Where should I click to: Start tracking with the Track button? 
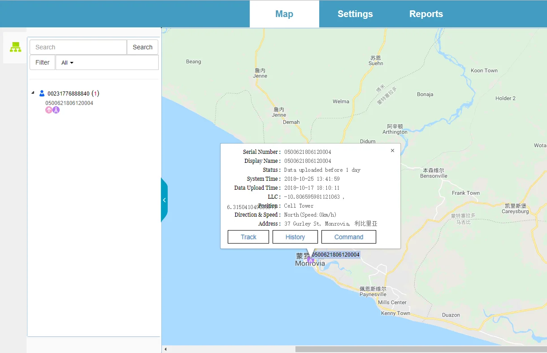(x=248, y=237)
